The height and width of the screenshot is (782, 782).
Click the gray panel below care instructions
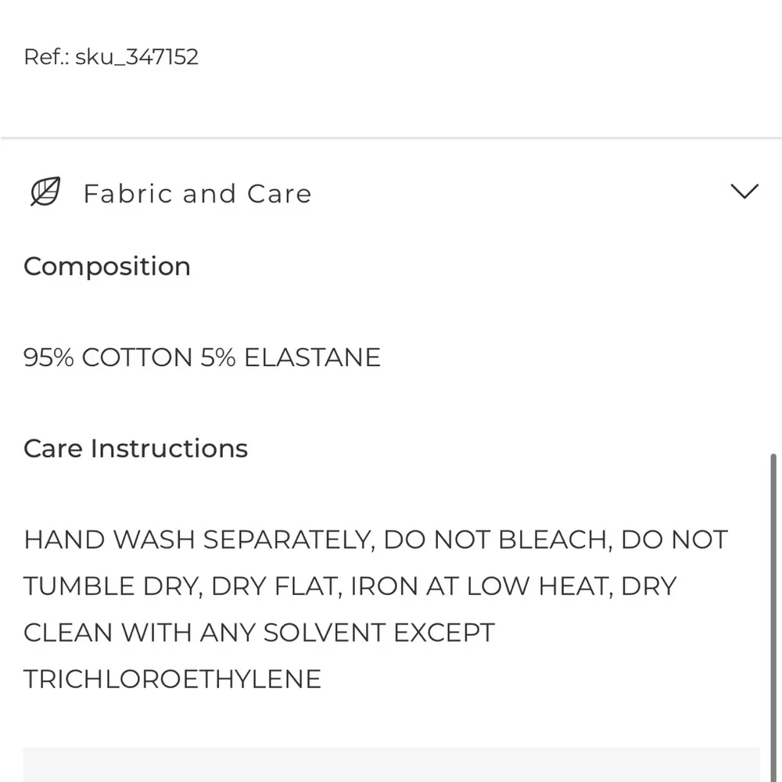[x=391, y=765]
